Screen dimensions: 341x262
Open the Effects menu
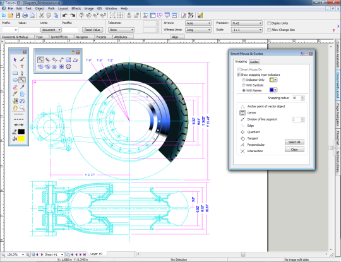pyautogui.click(x=76, y=8)
